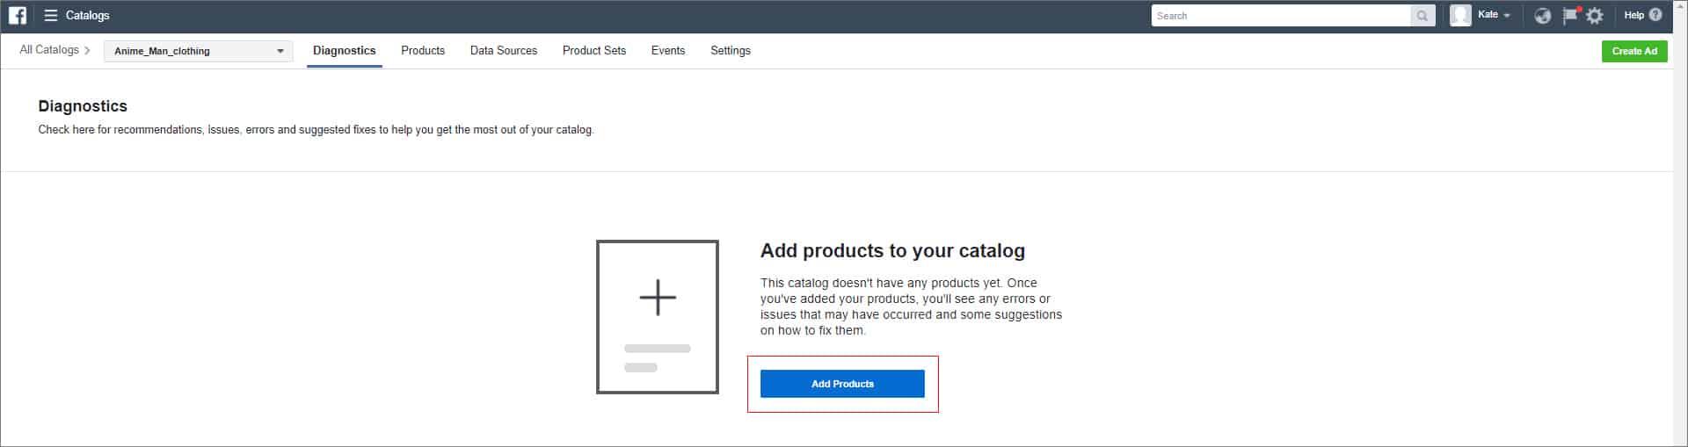Image resolution: width=1688 pixels, height=447 pixels.
Task: Click the Facebook logo icon
Action: [18, 15]
